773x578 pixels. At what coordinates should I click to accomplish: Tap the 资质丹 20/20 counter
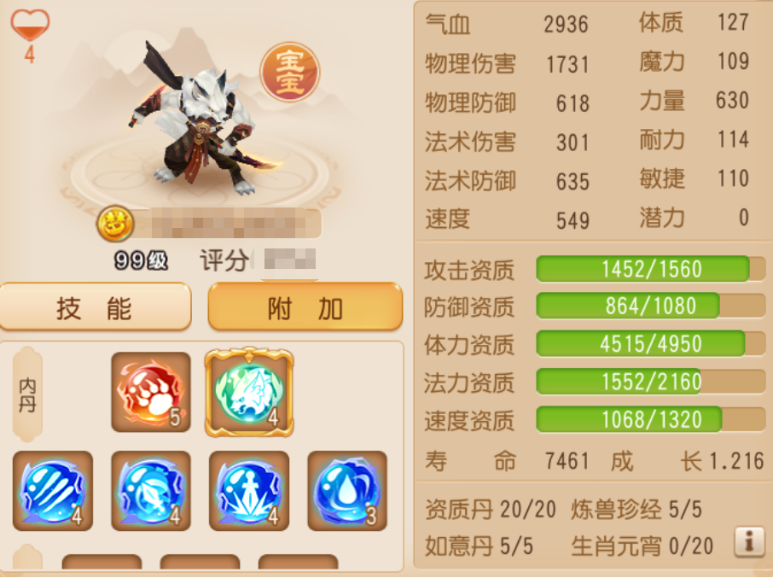(x=491, y=509)
